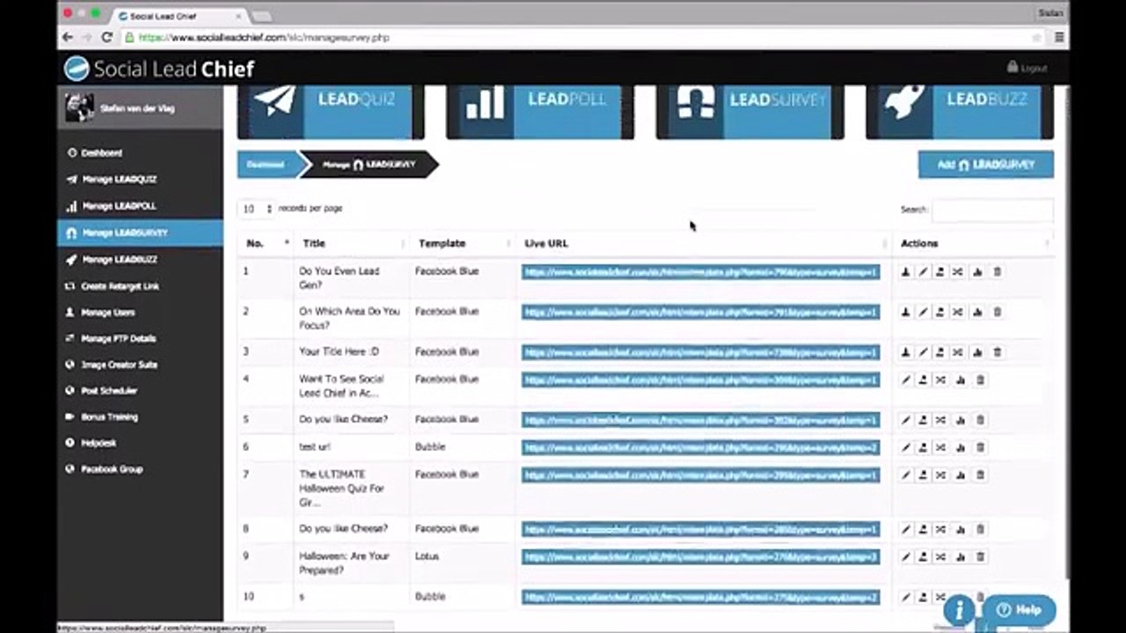The height and width of the screenshot is (633, 1126).
Task: Sort the table by the Template column header
Action: (x=463, y=244)
